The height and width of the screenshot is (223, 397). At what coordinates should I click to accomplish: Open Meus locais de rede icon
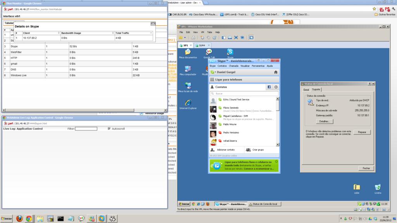point(188,87)
